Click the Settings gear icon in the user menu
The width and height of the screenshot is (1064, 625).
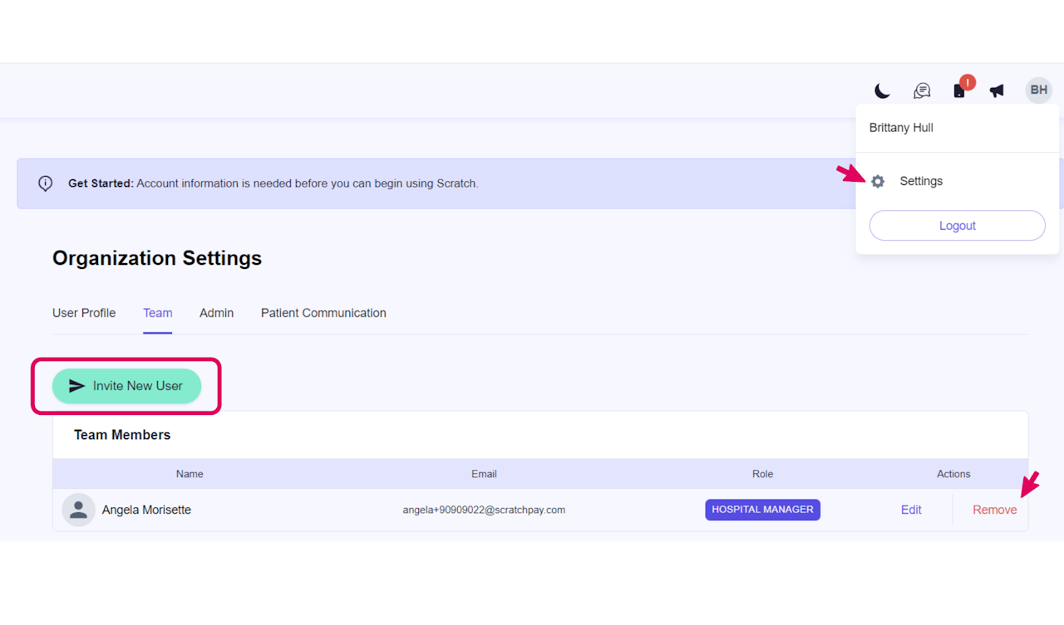click(878, 181)
